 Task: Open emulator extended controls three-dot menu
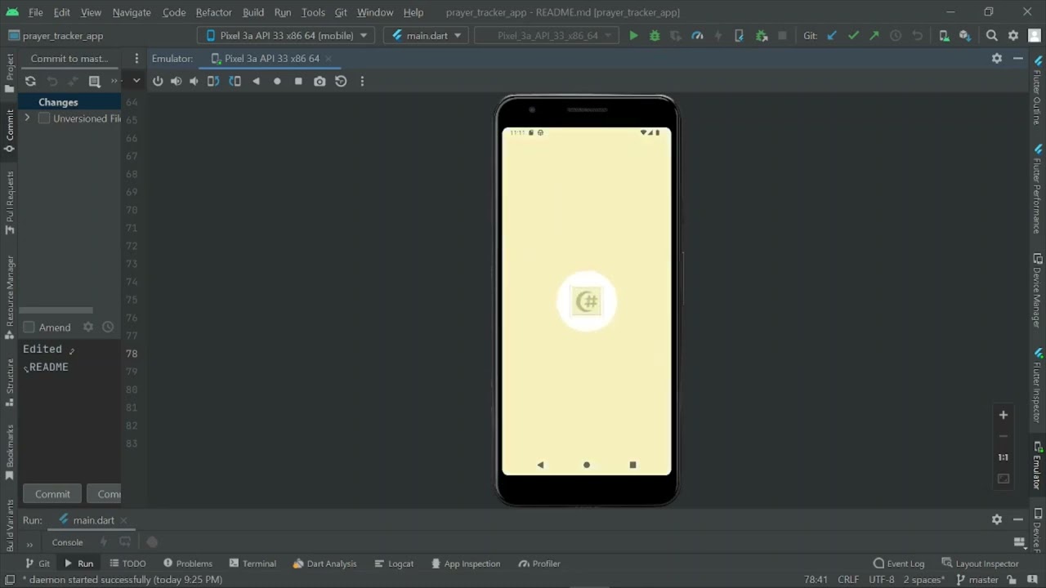coord(362,81)
